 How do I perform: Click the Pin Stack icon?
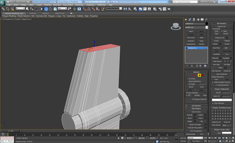point(187,66)
